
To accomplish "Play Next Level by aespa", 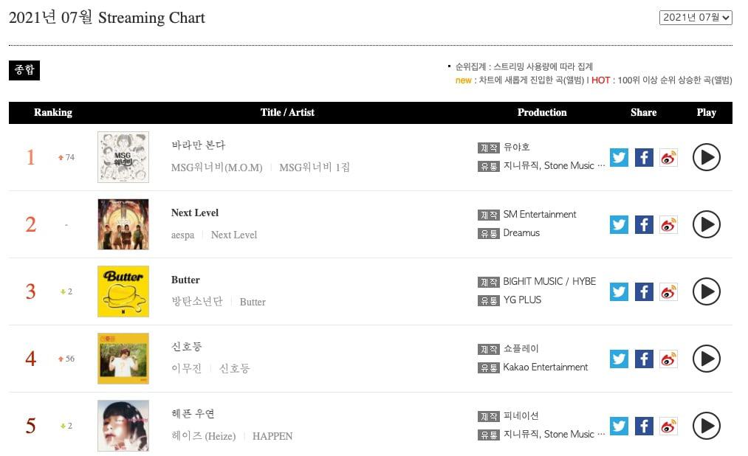I will [x=706, y=224].
